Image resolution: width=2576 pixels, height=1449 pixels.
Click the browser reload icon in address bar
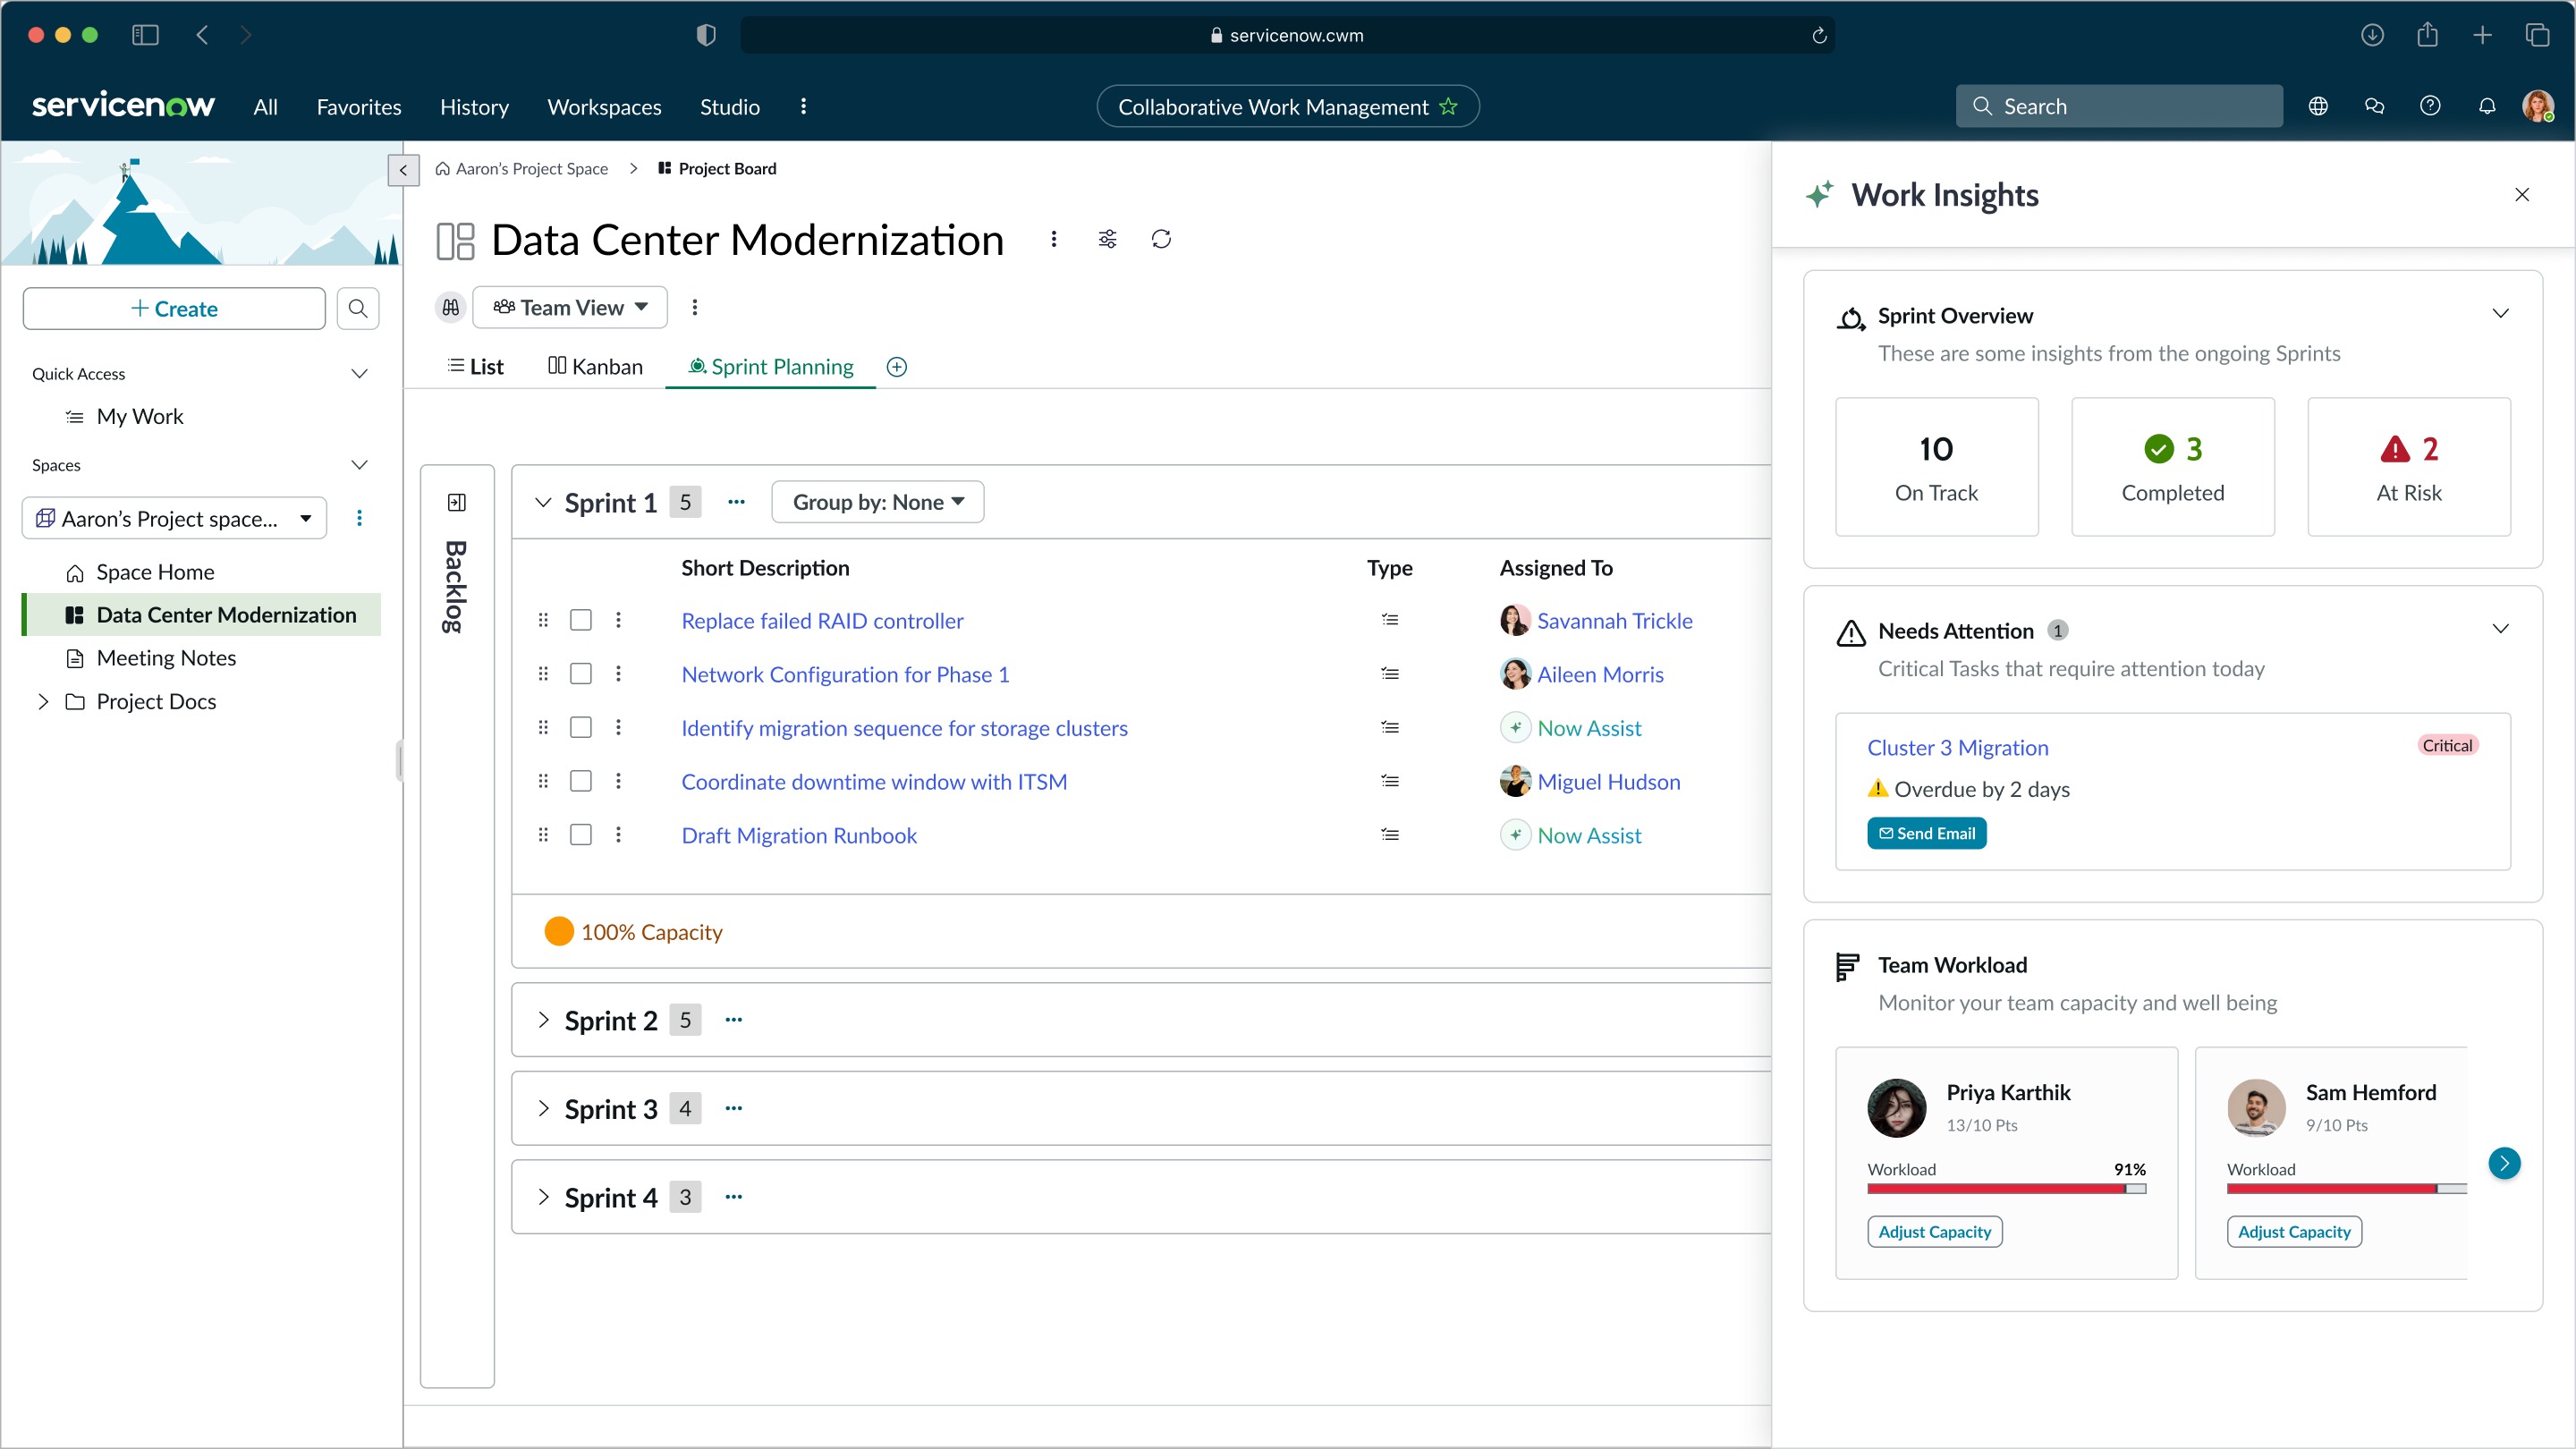coord(1819,35)
